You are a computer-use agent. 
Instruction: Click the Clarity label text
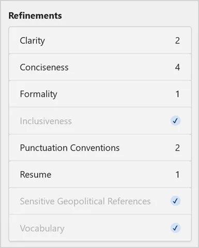click(x=33, y=41)
